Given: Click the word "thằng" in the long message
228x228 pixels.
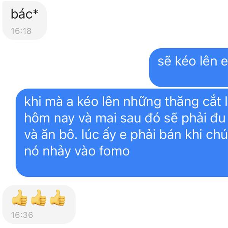Looking at the screenshot, I should pyautogui.click(x=182, y=102).
